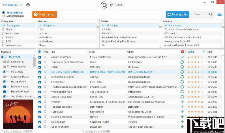This screenshot has height=133, width=225.
Task: Uncheck the Diminishing Returns track checkbox
Action: (x=40, y=77)
